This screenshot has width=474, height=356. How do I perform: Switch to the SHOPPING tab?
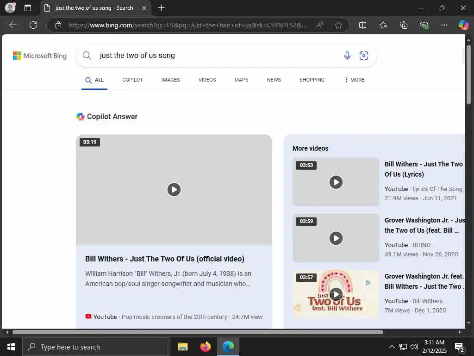(312, 80)
